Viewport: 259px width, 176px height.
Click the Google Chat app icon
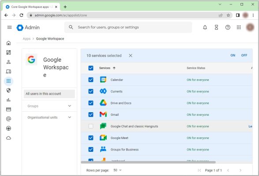tap(103, 126)
